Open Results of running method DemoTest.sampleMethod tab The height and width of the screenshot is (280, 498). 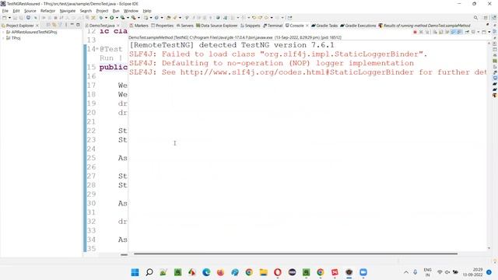[x=424, y=26]
